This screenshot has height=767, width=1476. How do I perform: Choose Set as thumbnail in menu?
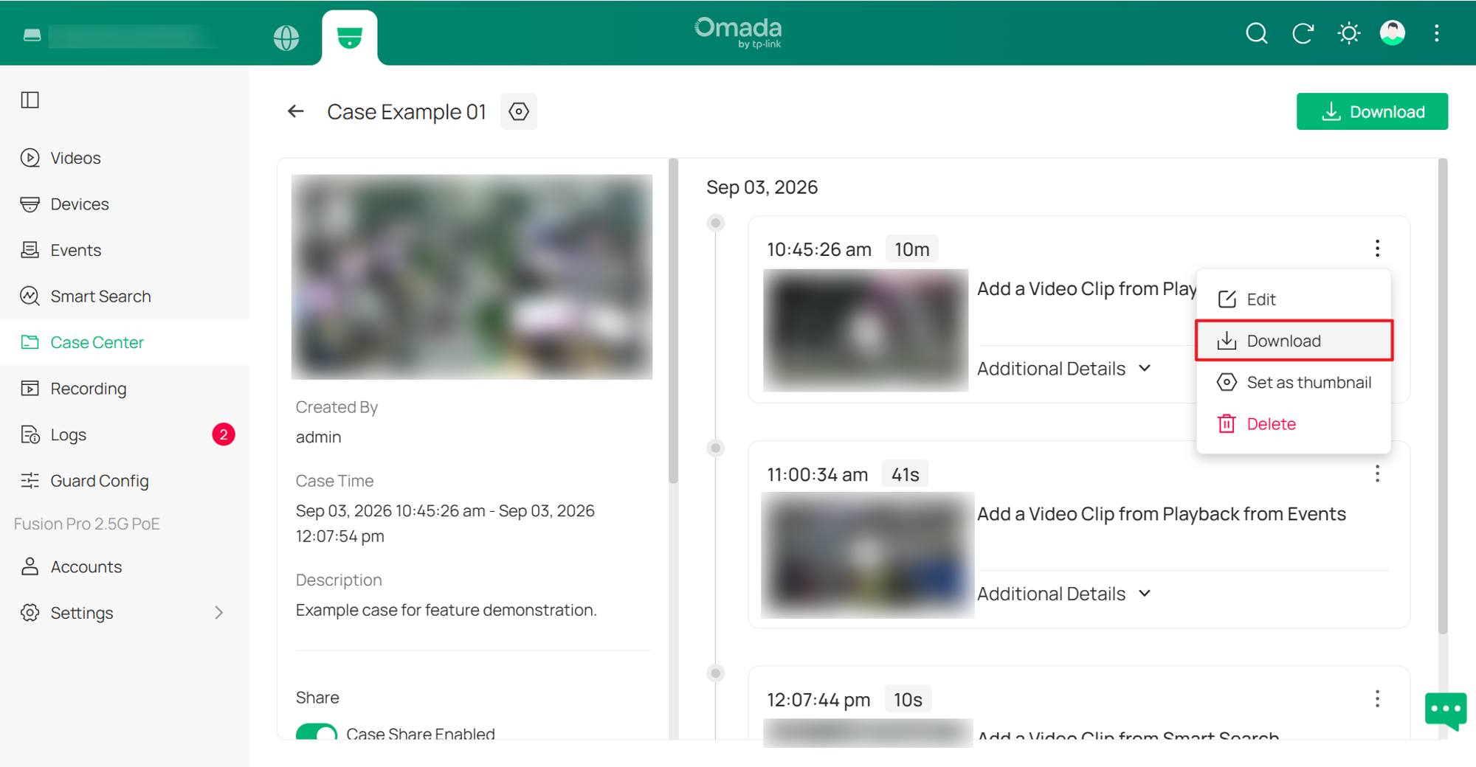coord(1294,382)
